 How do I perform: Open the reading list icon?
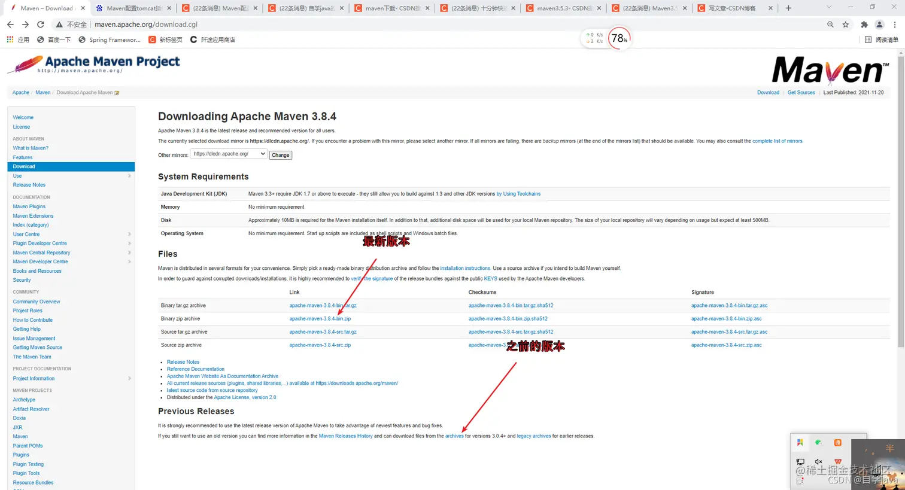pyautogui.click(x=882, y=39)
